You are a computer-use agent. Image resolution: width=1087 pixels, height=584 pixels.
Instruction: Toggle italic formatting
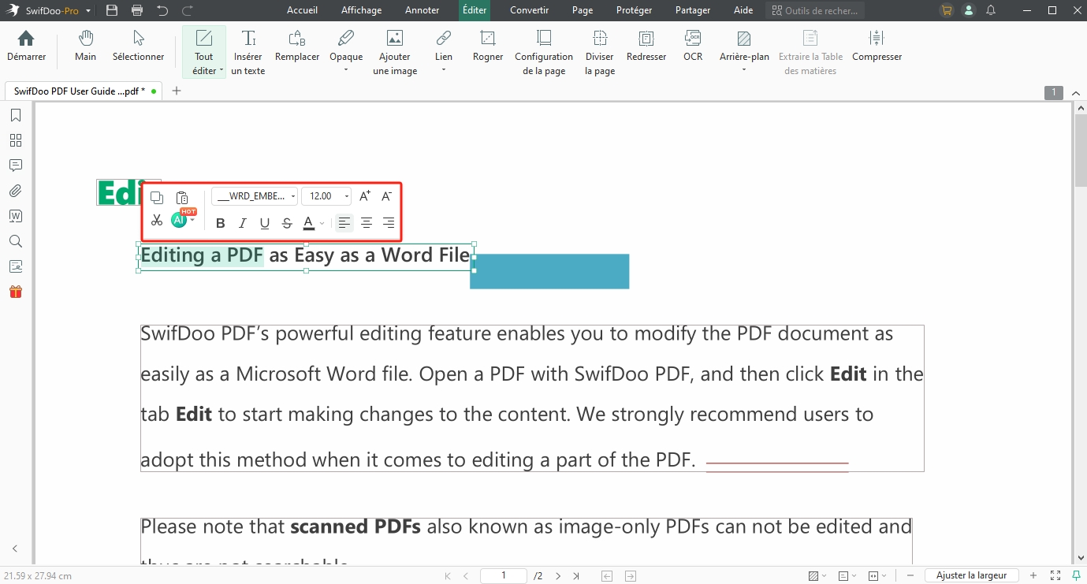243,223
